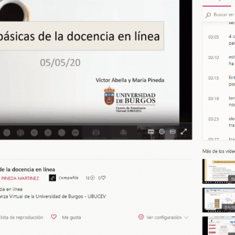Screen dimensions: 235x235
Task: Jump to transcript timestamp 03:05
Action: pyautogui.click(x=213, y=37)
